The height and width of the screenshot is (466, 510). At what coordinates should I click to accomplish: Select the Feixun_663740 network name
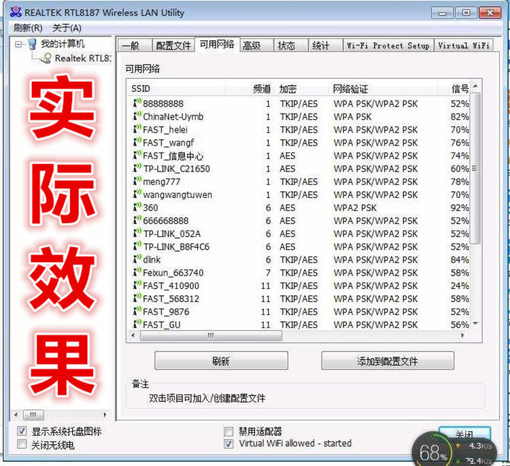click(173, 273)
